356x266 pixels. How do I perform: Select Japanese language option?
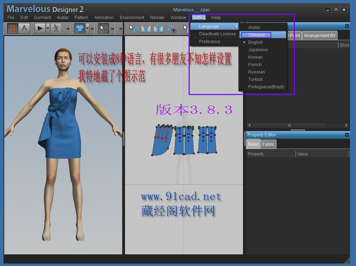click(263, 50)
